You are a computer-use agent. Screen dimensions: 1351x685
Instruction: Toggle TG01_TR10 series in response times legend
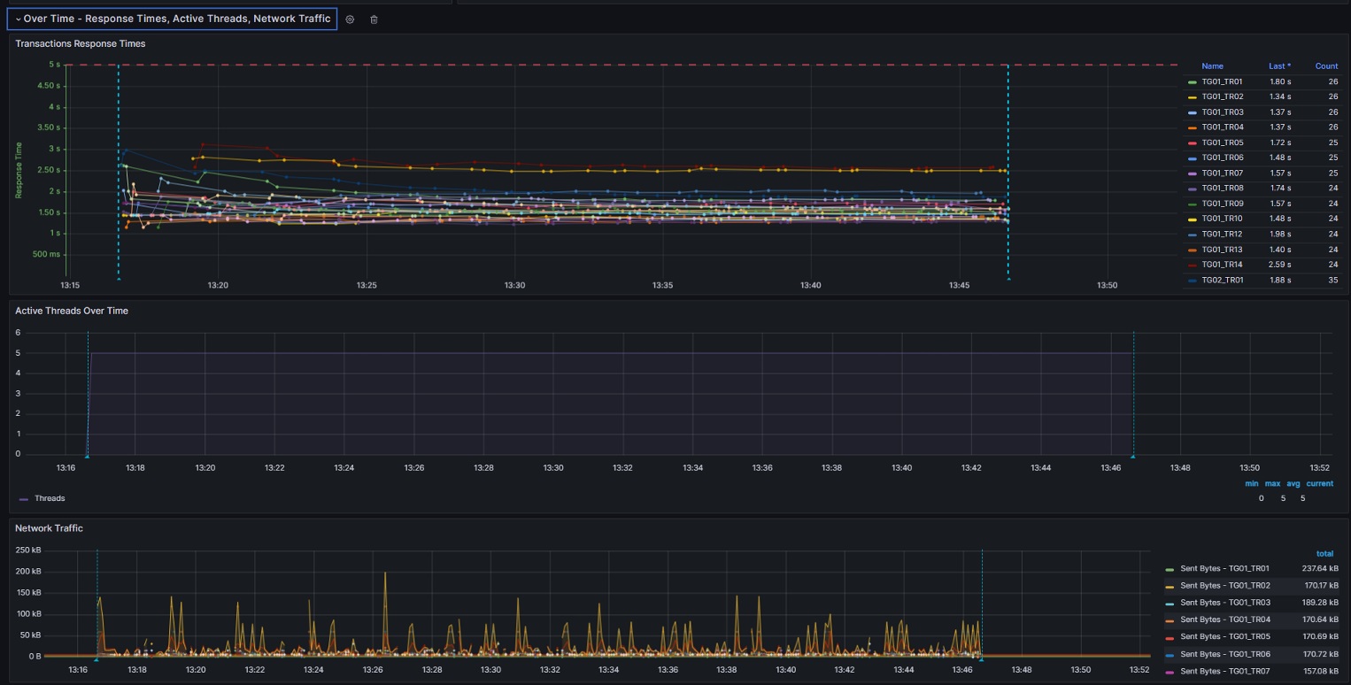[1223, 219]
